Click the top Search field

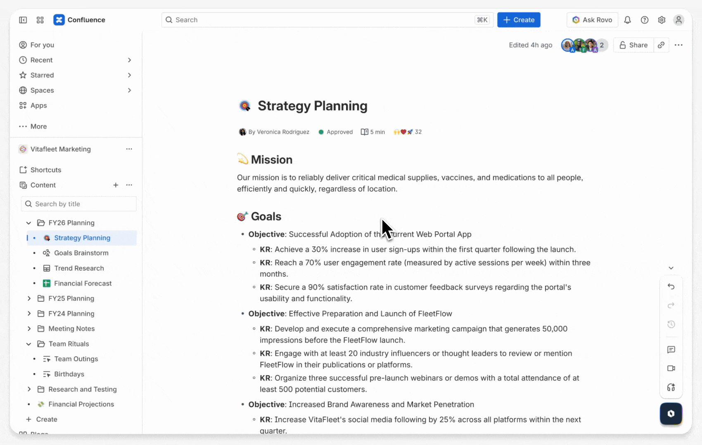click(327, 20)
